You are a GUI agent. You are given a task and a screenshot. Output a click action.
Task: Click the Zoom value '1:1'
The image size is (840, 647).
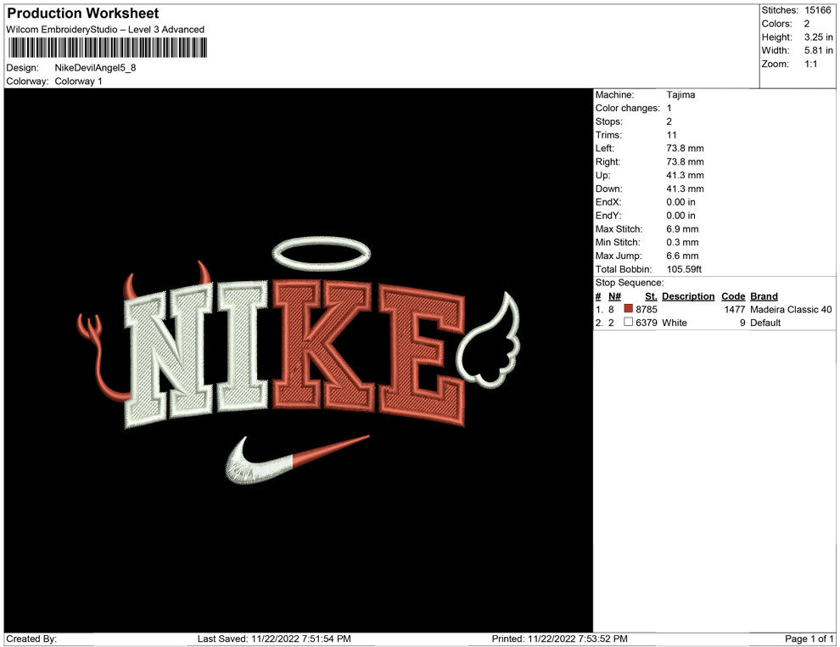point(811,64)
